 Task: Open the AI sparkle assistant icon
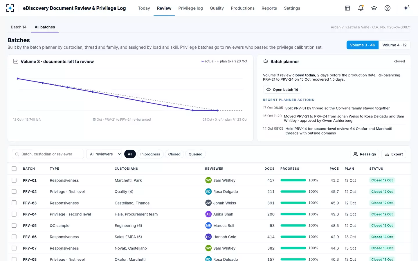point(406,8)
